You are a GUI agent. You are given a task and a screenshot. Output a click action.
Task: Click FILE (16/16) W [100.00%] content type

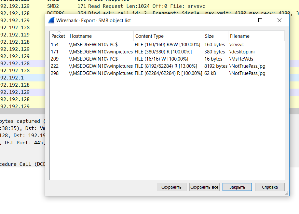pyautogui.click(x=161, y=59)
